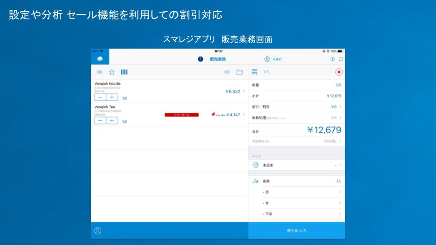Screen dimensions: 436x245
Task: Open the product list view icon
Action: (x=99, y=72)
